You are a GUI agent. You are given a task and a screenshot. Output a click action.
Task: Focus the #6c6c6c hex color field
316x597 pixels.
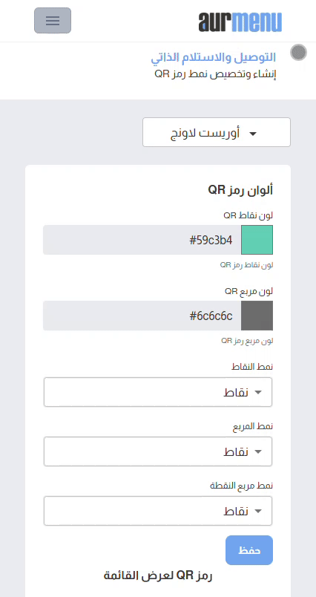(x=142, y=316)
